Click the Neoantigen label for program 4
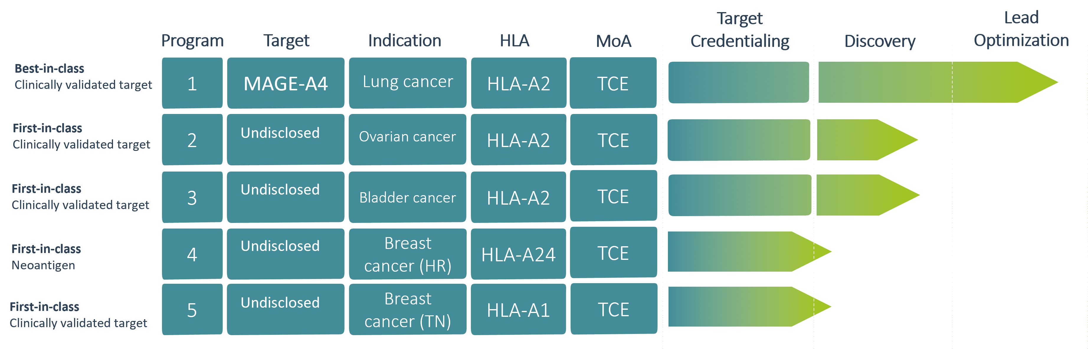 pyautogui.click(x=43, y=265)
